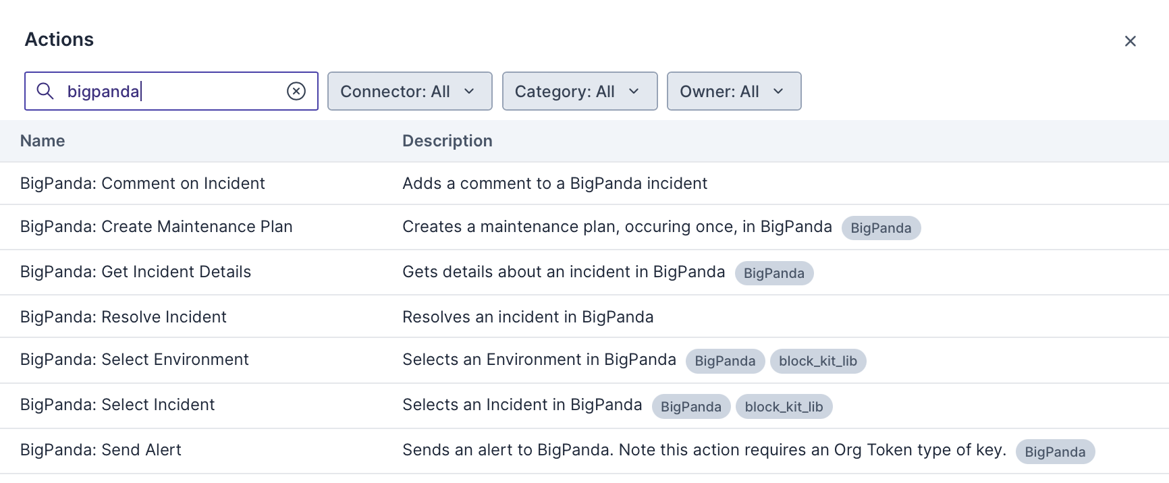Click BigPanda tag on Send Alert row
The height and width of the screenshot is (483, 1169).
(1055, 452)
